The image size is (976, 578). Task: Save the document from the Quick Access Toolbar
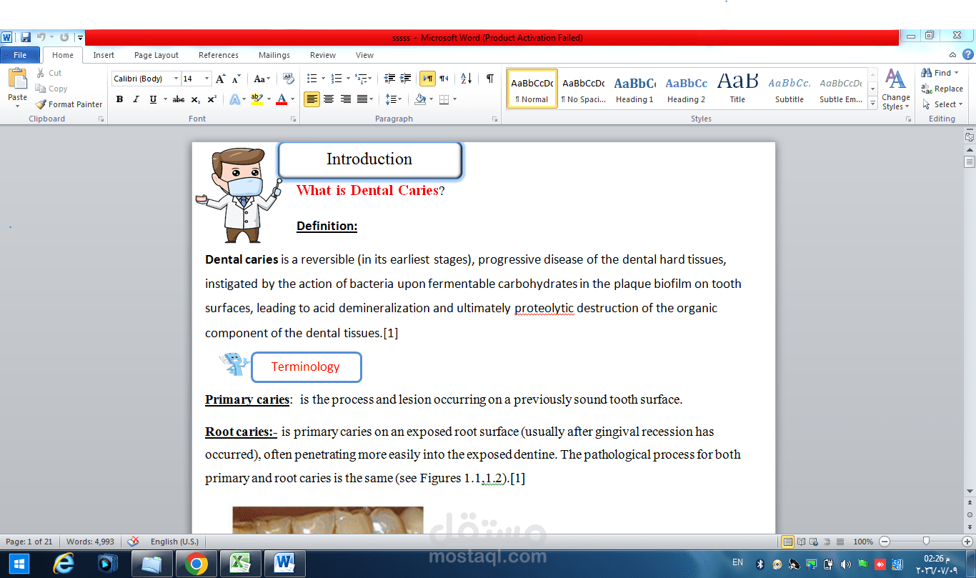coord(26,37)
